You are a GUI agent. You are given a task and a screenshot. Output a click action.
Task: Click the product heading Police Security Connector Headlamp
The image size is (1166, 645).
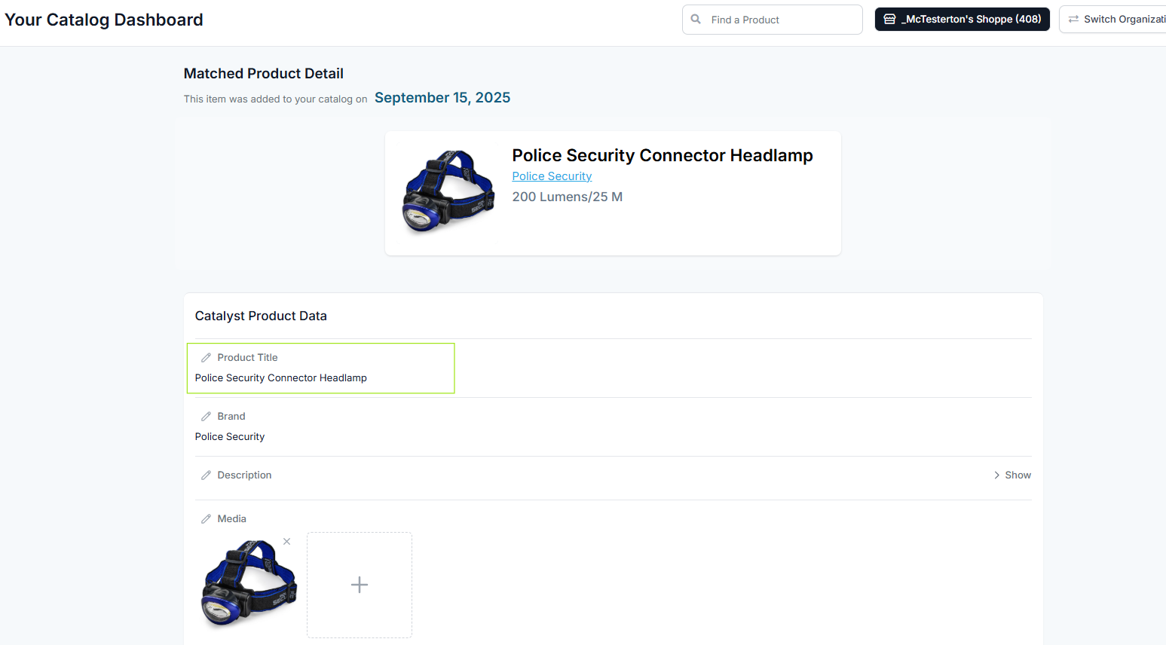(663, 155)
